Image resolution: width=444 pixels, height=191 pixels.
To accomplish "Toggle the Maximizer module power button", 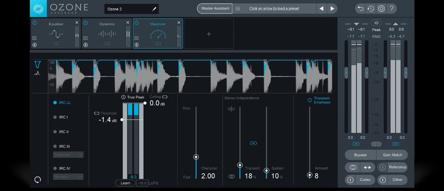I will point(137,23).
